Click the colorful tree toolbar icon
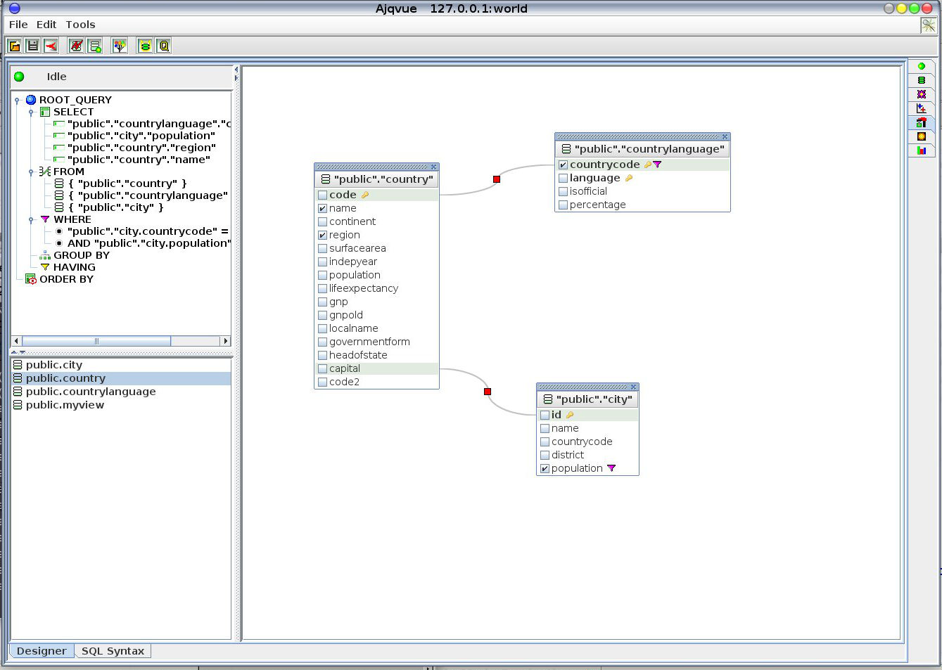Screen dimensions: 942x670 pyautogui.click(x=120, y=46)
